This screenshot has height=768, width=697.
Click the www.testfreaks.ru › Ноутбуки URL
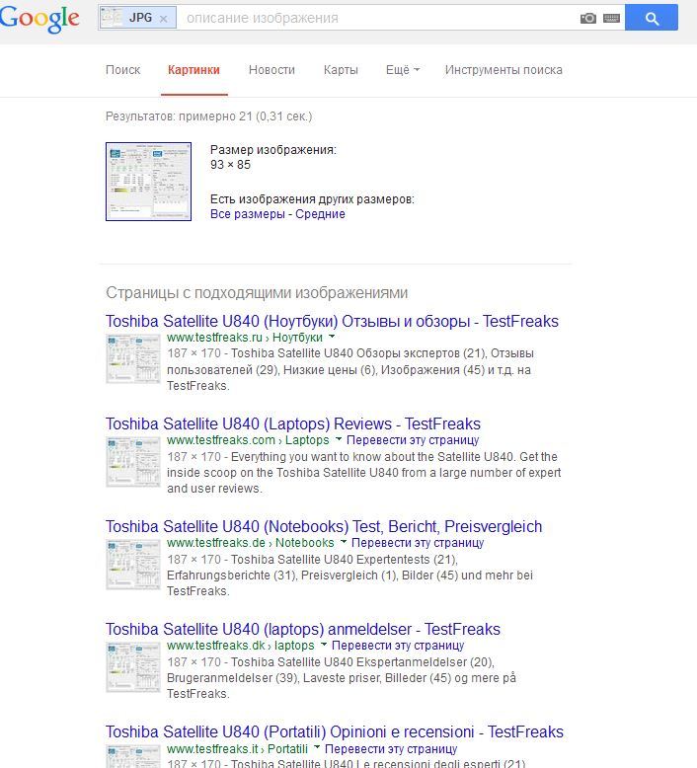pos(245,338)
